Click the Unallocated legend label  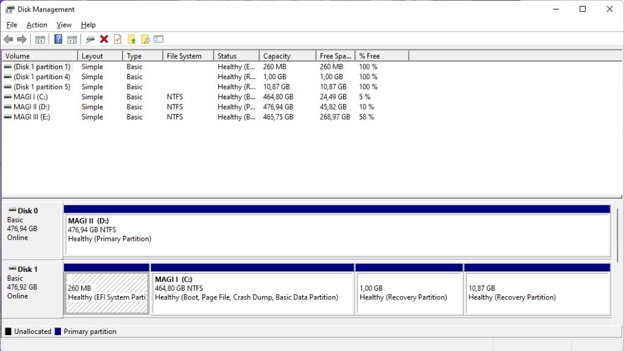[x=33, y=331]
